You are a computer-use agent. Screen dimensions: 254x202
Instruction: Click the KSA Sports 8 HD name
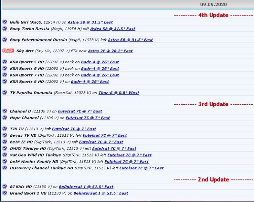click(x=27, y=81)
